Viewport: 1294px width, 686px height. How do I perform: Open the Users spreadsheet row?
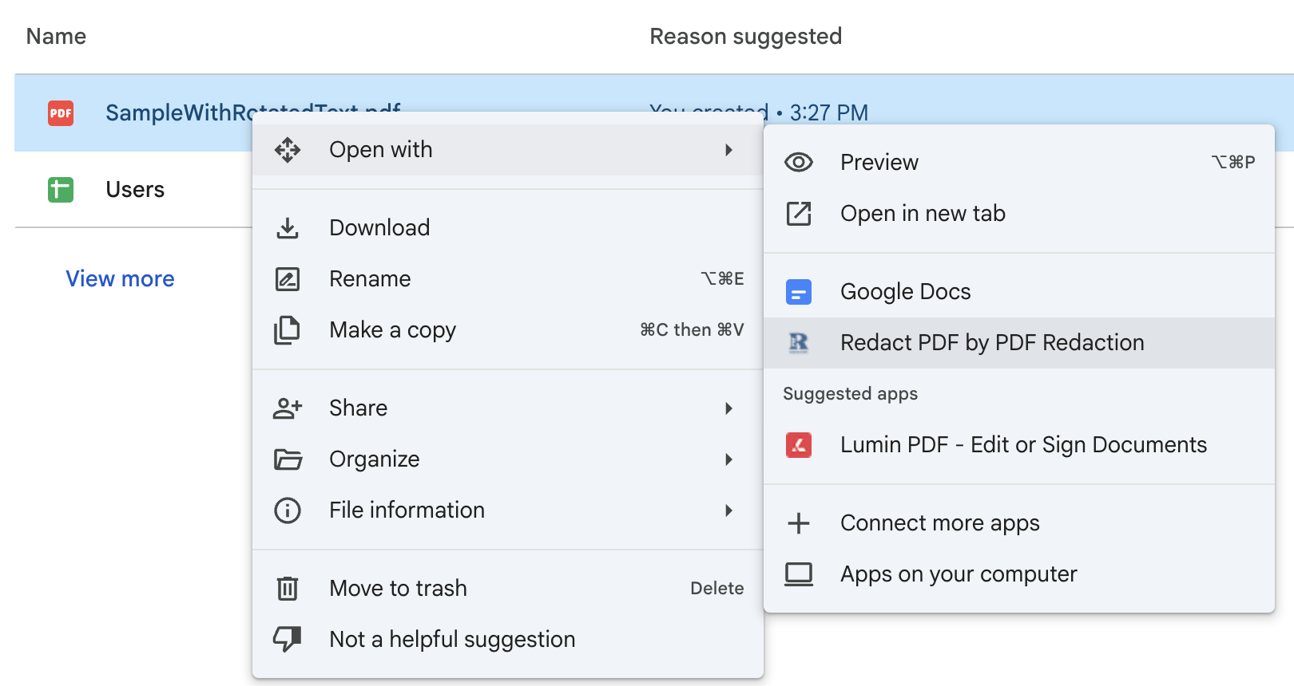coord(133,190)
